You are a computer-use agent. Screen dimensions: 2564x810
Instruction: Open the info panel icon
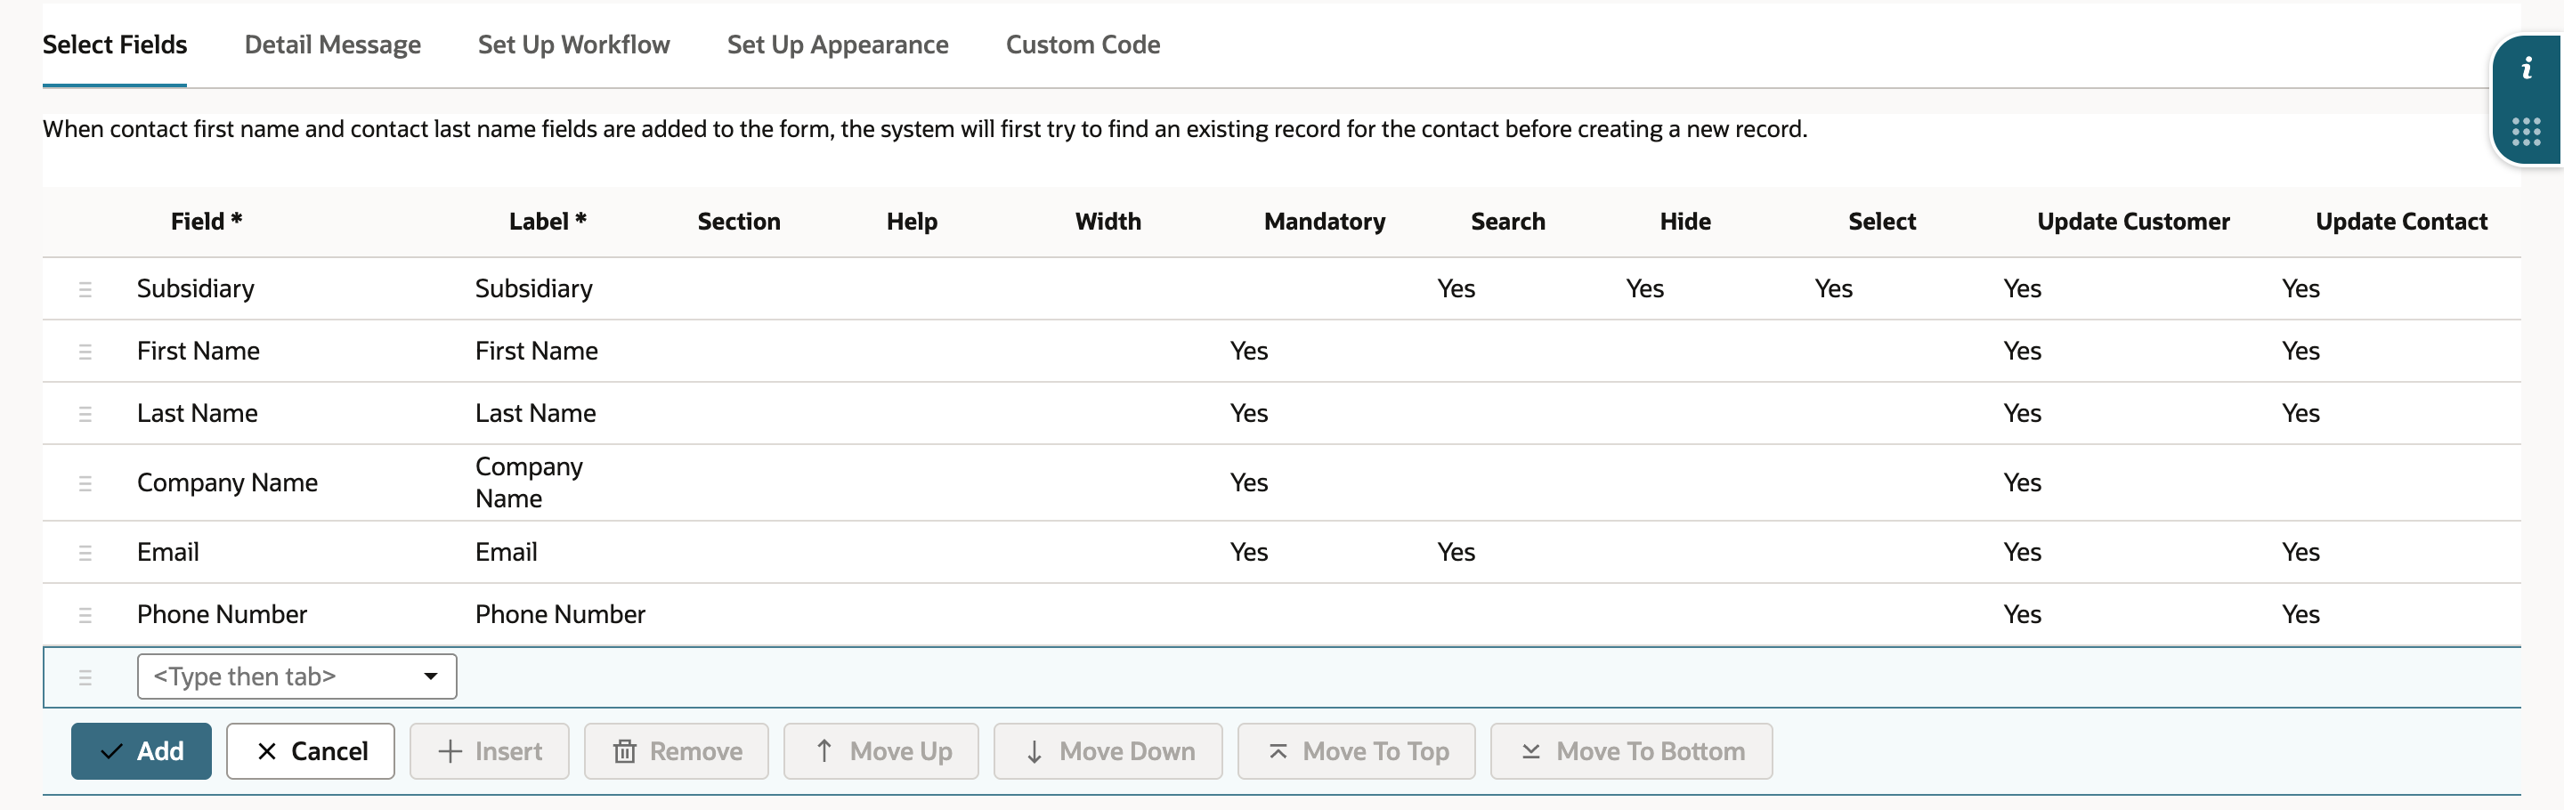click(2525, 69)
